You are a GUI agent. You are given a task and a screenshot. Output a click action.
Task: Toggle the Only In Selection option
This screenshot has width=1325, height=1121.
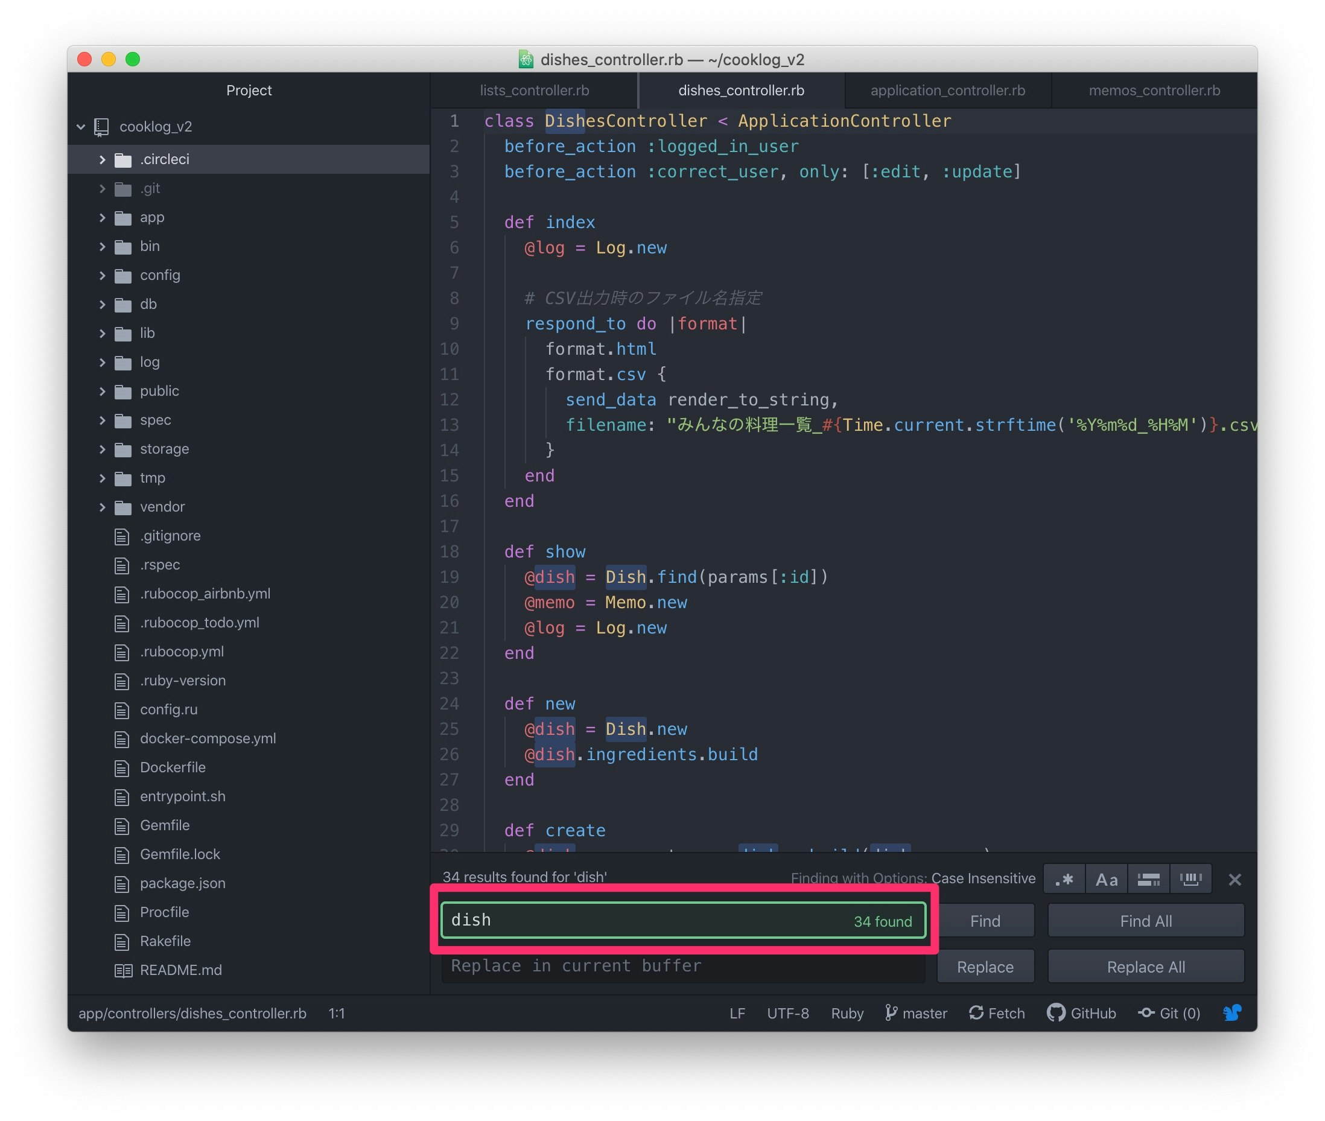(x=1148, y=880)
